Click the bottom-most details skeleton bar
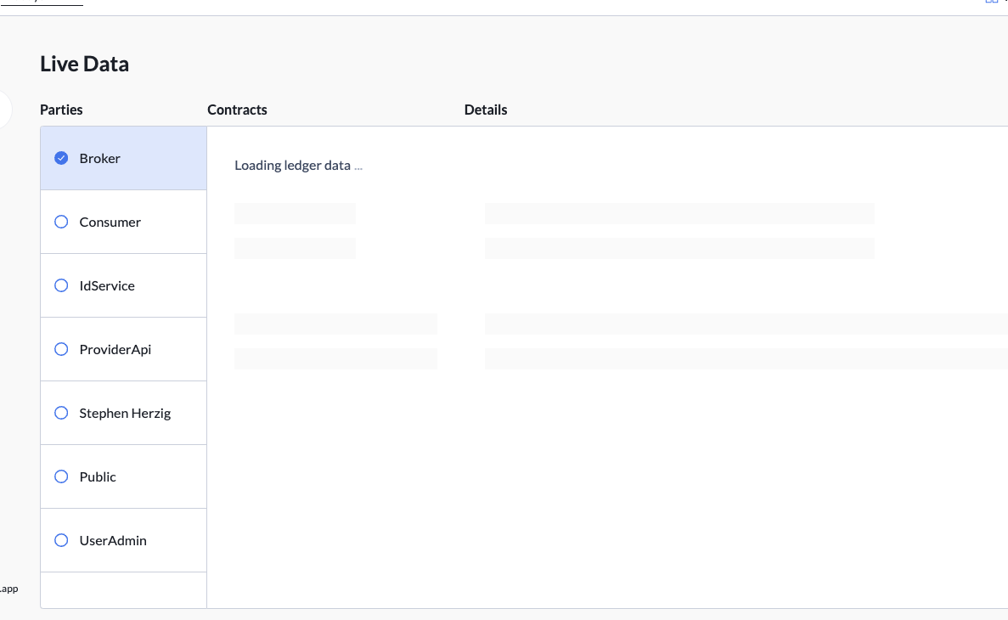 746,358
